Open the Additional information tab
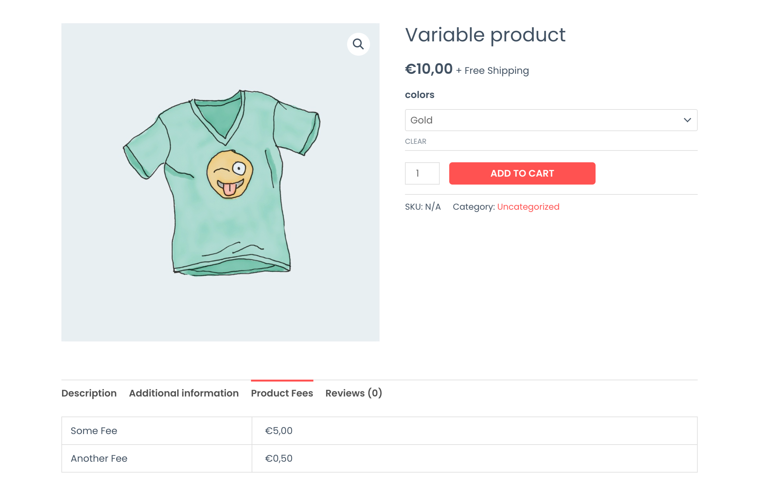Viewport: 759px width, 497px height. coord(184,393)
